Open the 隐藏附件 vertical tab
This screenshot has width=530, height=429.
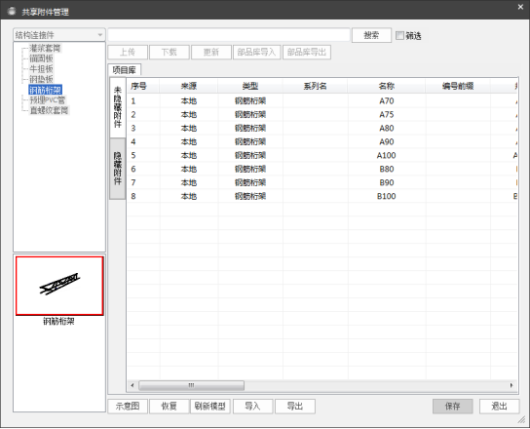(117, 168)
